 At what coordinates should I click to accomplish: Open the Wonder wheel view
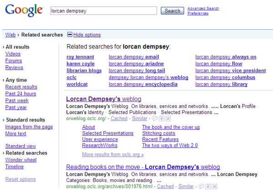(21, 160)
